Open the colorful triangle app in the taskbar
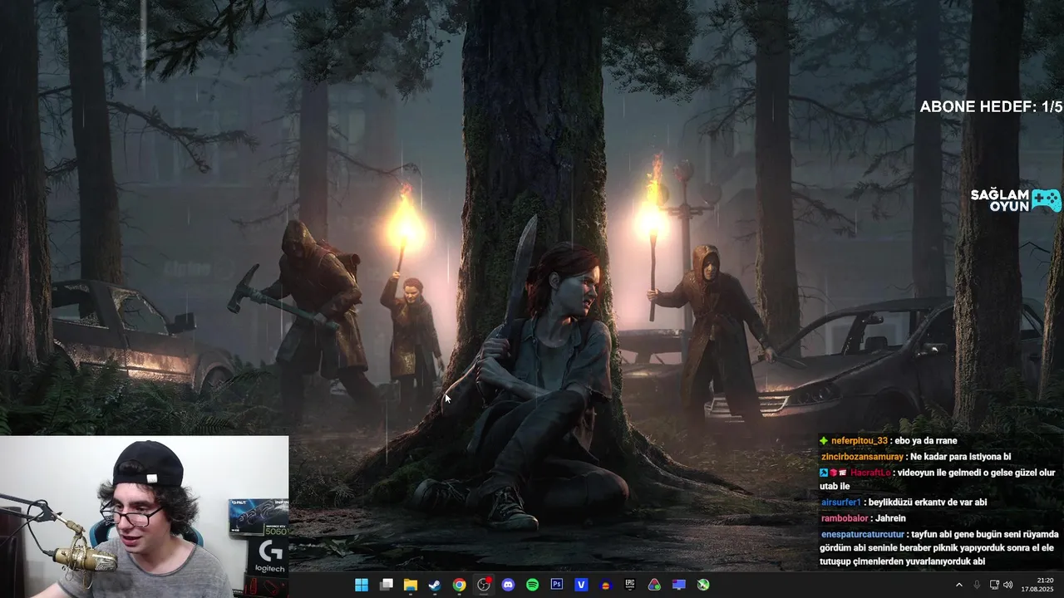 tap(654, 585)
